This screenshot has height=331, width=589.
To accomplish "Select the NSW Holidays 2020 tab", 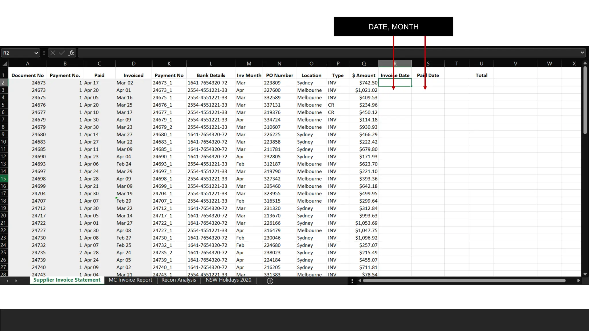I will (x=228, y=280).
